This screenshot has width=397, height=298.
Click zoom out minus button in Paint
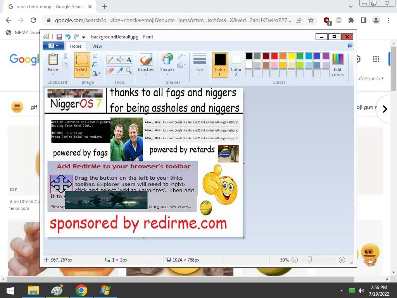pyautogui.click(x=295, y=260)
